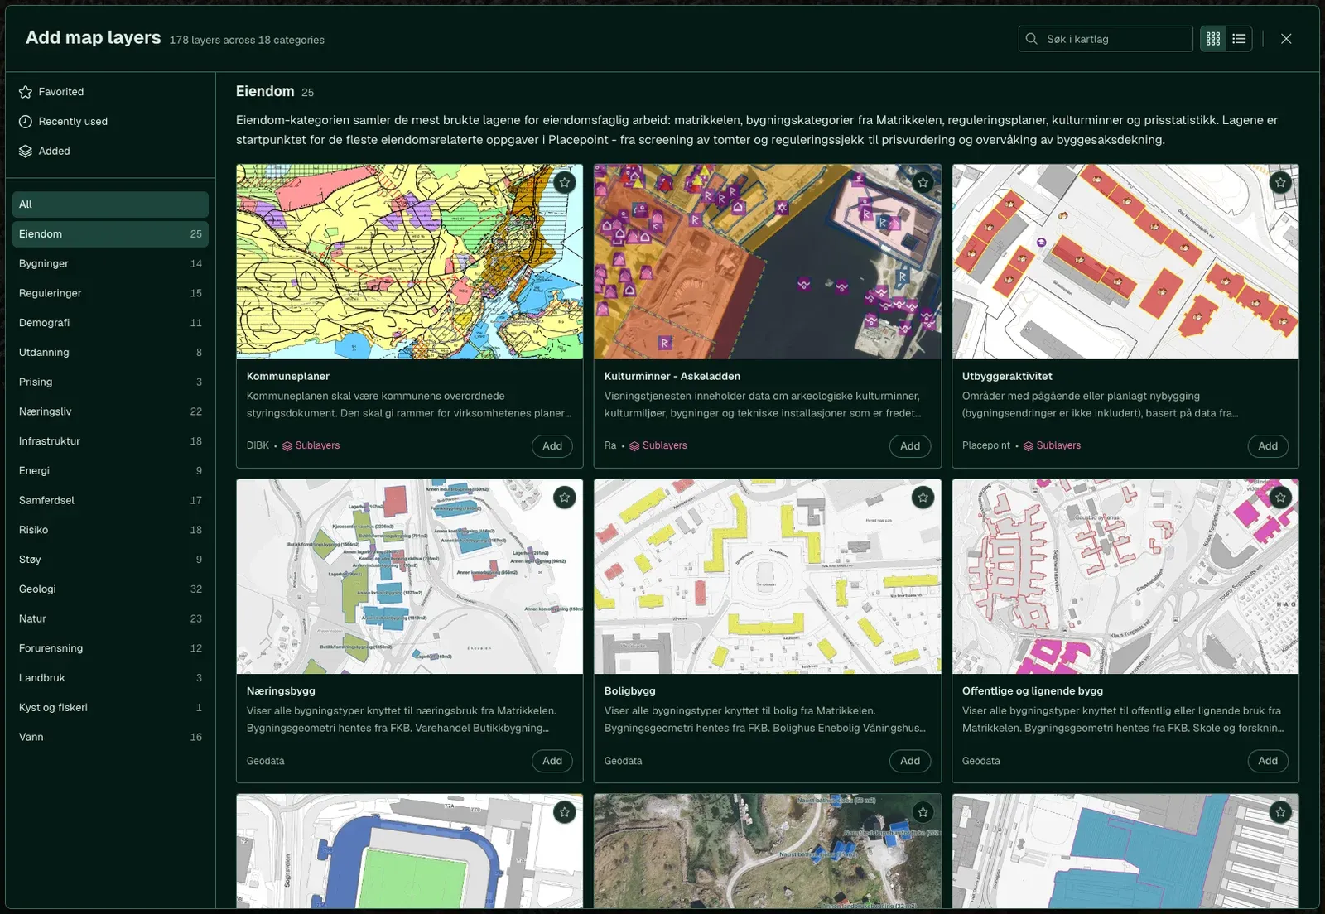
Task: Click the search magnifier icon
Action: [x=1031, y=39]
